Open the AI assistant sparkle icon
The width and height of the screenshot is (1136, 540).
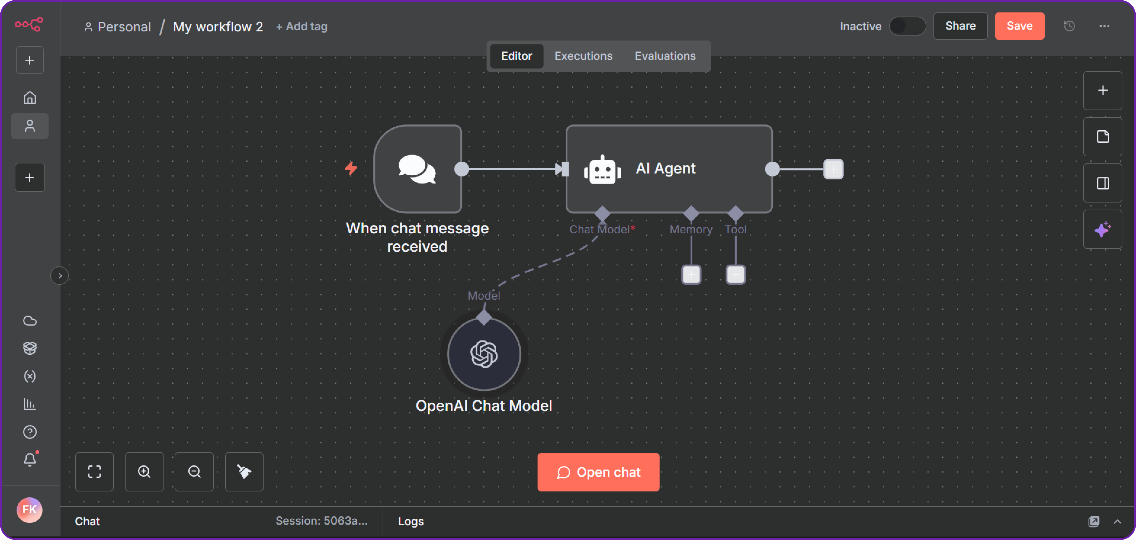[x=1102, y=229]
